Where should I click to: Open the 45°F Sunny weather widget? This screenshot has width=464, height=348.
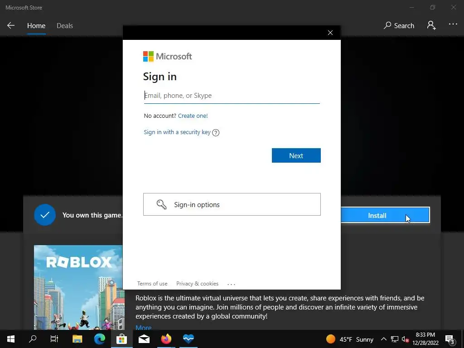[349, 339]
